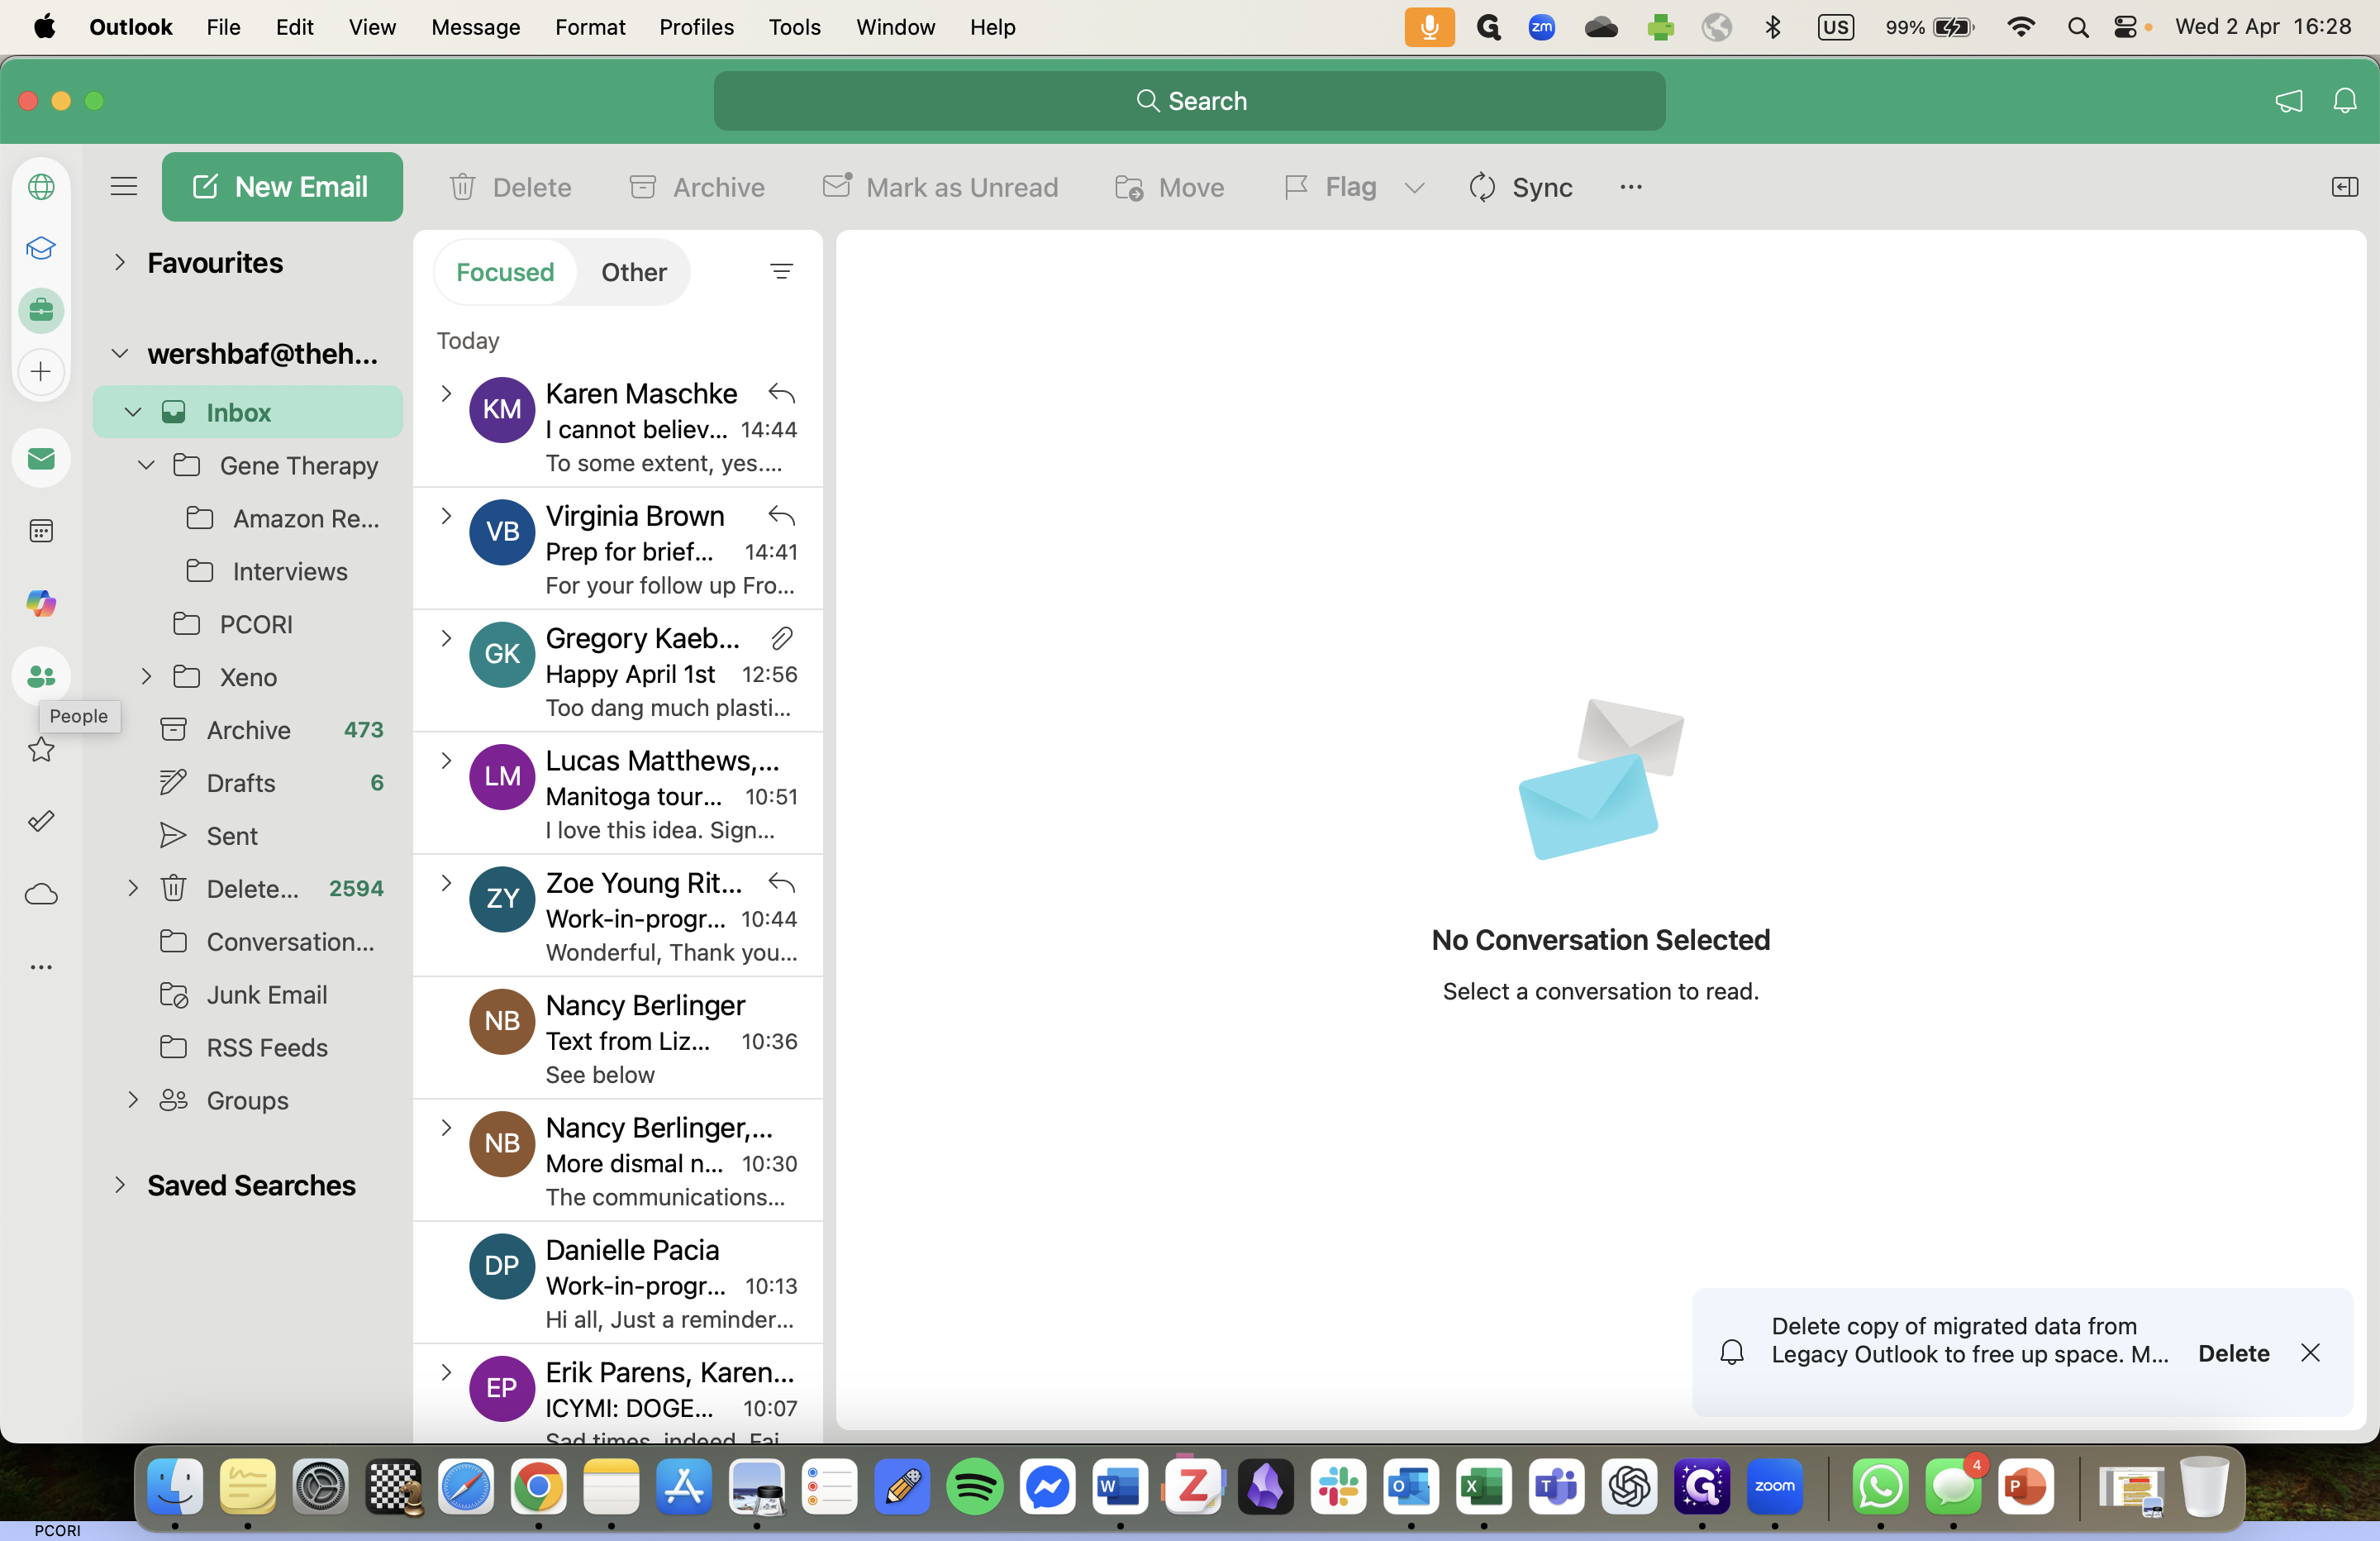Screen dimensions: 2380x1541
Task: Select the Junk Email folder
Action: point(248,995)
